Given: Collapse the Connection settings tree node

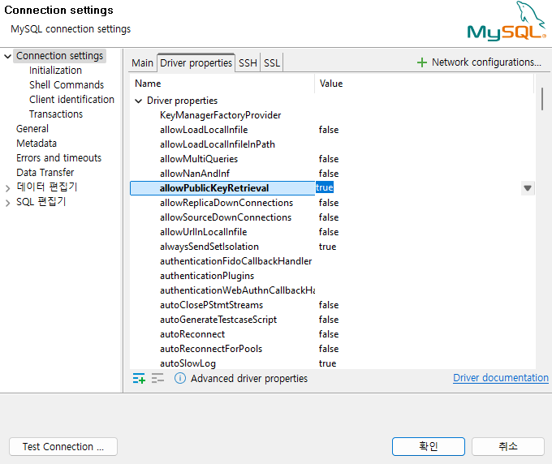Looking at the screenshot, I should coord(8,56).
